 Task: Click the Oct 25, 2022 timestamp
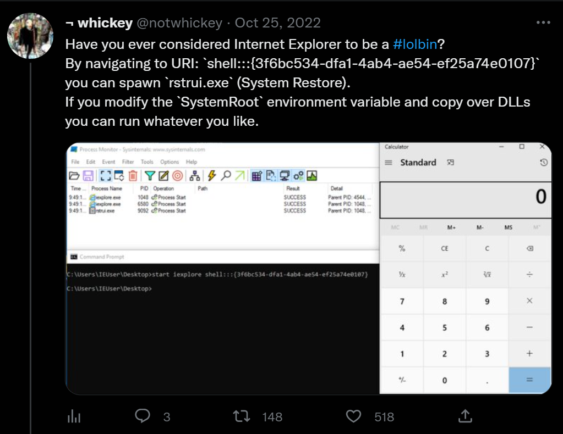coord(278,23)
